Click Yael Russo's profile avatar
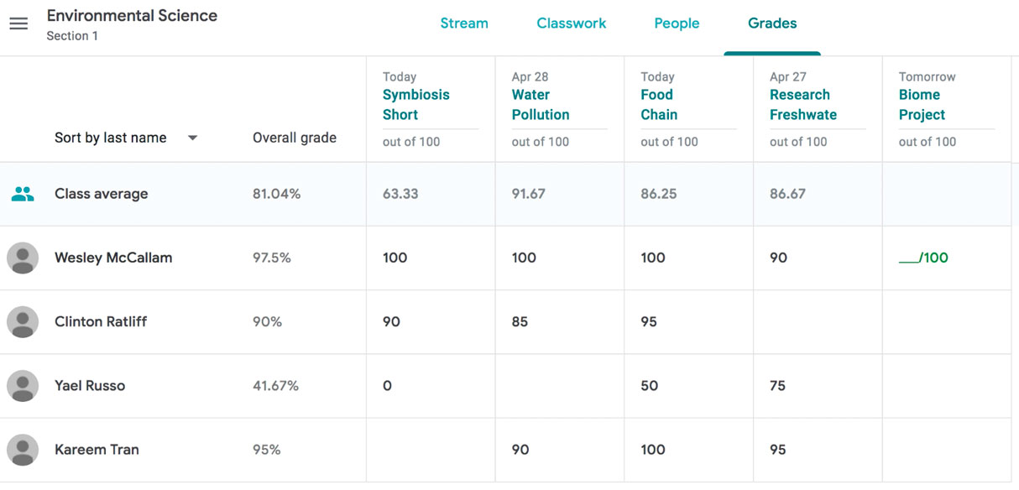The image size is (1019, 490). [23, 386]
